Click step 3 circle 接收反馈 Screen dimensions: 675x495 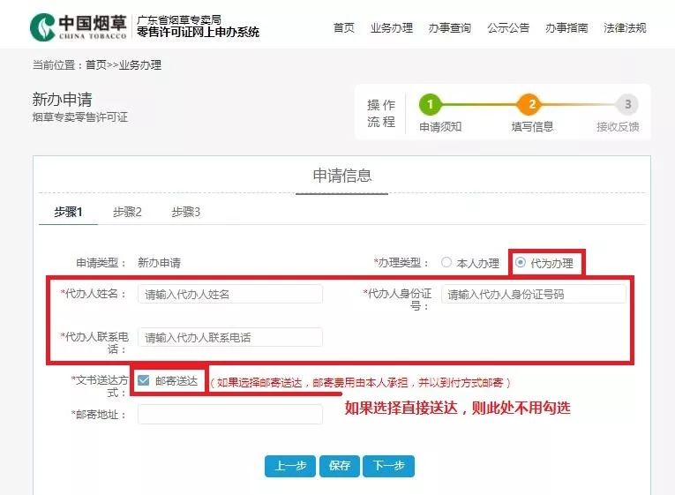point(627,104)
